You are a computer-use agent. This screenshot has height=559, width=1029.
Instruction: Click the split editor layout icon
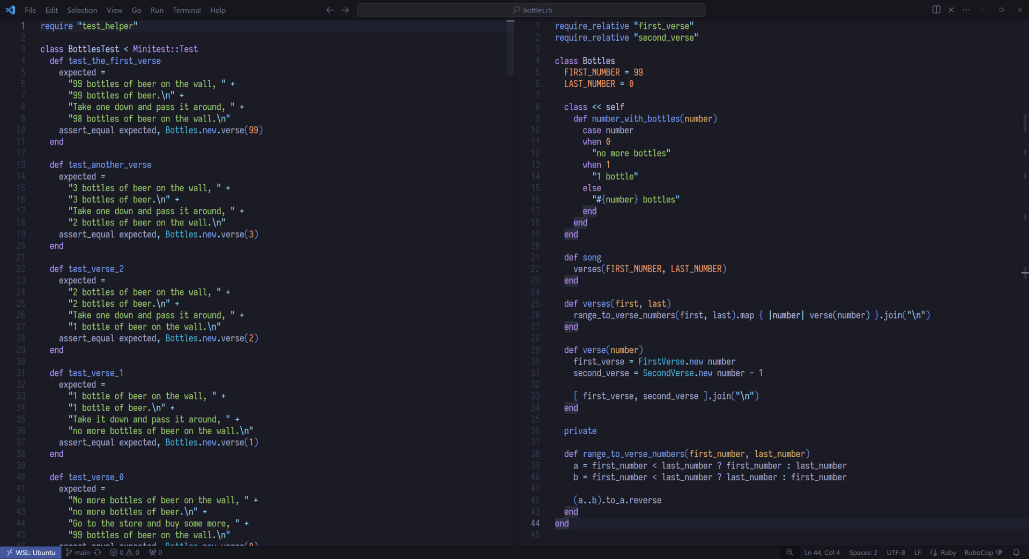[x=936, y=10]
